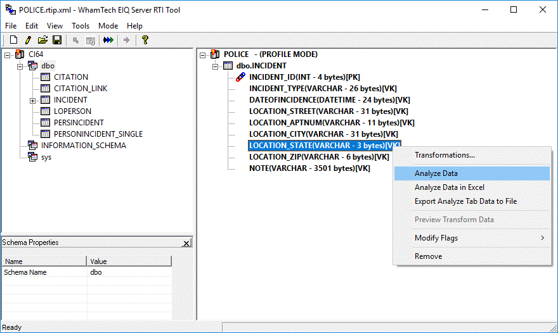Screen dimensions: 558x333
Task: Click the INFORMATION_SCHEMA schema icon
Action: pyautogui.click(x=33, y=146)
